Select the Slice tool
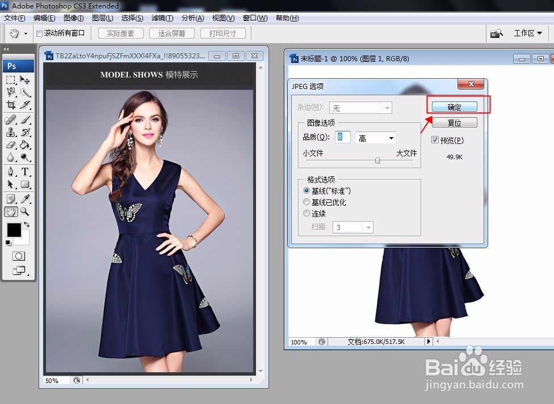 [25, 105]
